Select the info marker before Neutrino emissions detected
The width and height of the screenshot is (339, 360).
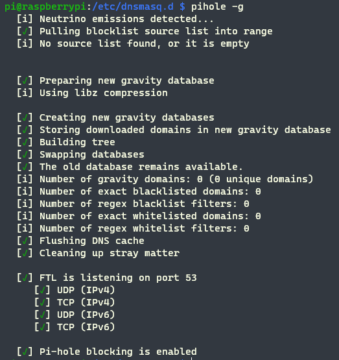25,19
